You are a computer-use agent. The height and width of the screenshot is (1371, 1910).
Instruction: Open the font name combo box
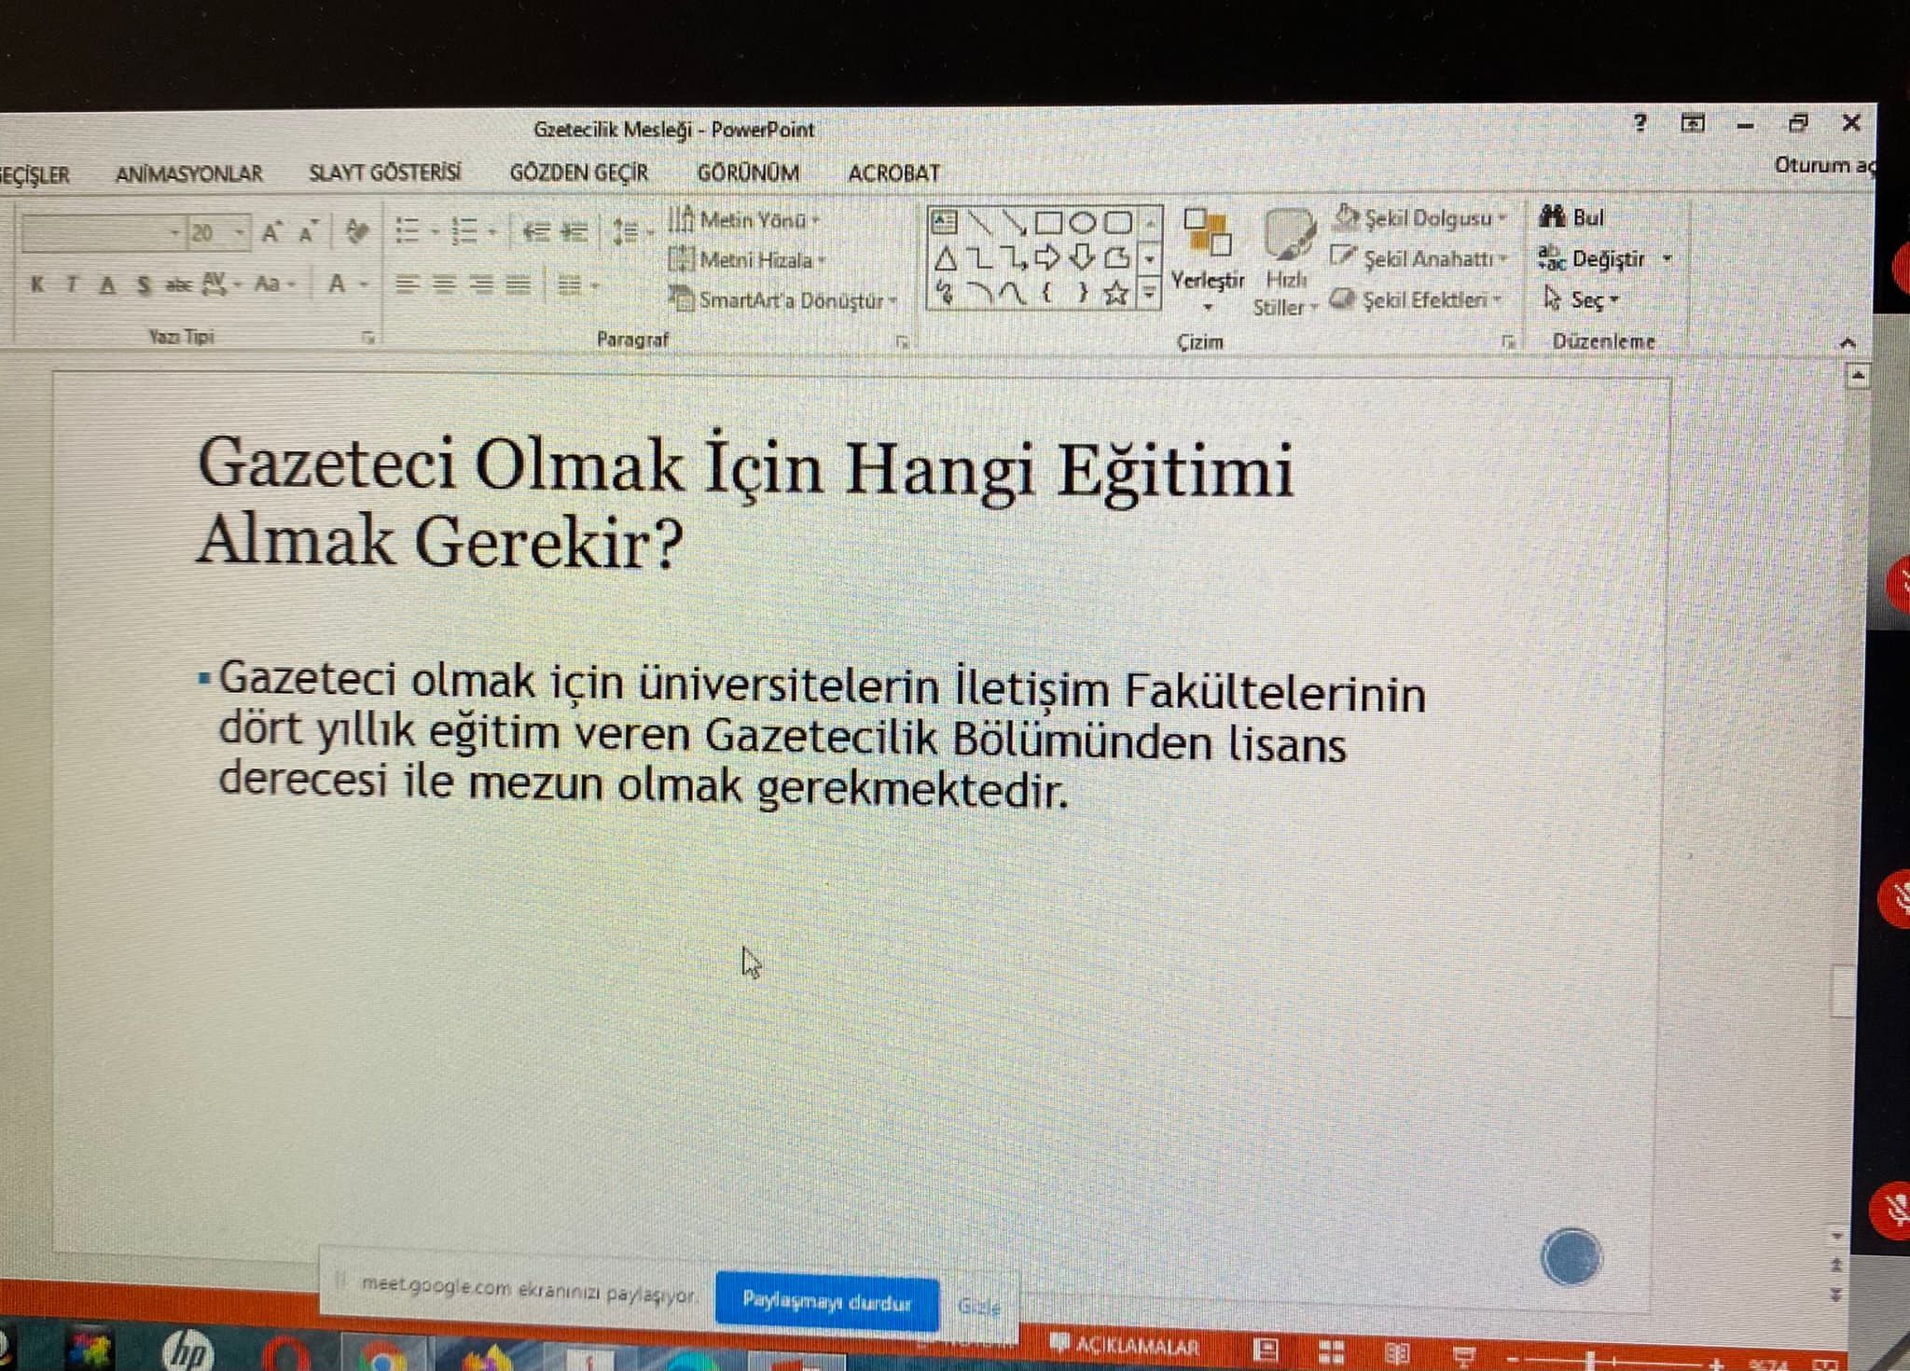click(101, 233)
